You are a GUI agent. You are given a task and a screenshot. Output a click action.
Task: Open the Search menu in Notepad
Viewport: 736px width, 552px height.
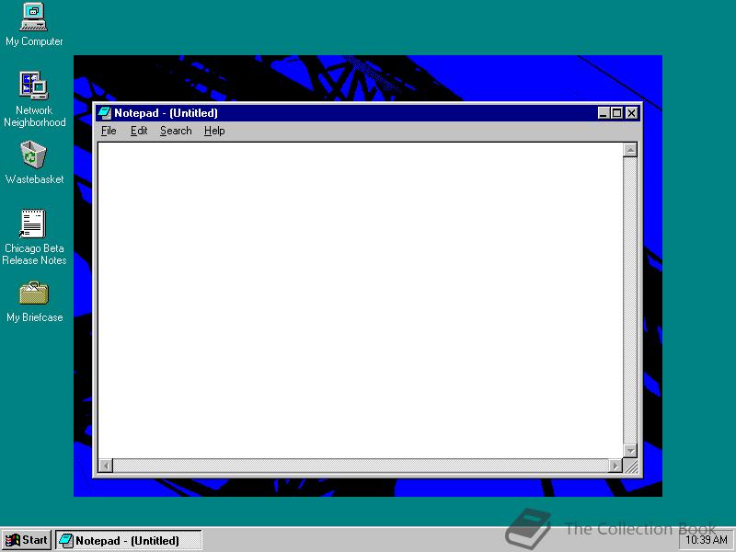coord(176,131)
